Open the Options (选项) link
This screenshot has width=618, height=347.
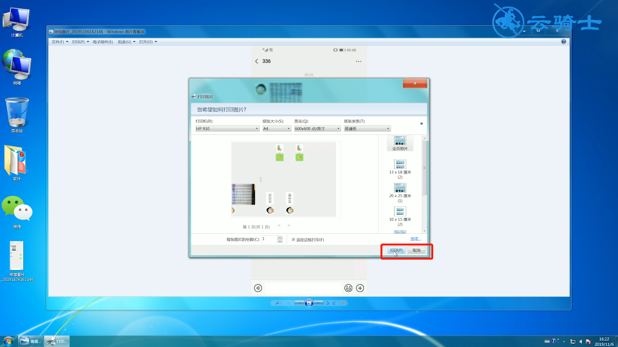pos(415,239)
